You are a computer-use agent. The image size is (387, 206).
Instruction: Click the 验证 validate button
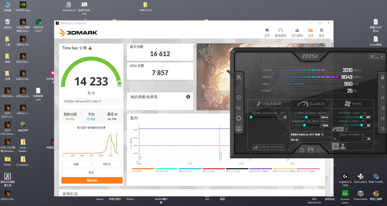point(91,172)
